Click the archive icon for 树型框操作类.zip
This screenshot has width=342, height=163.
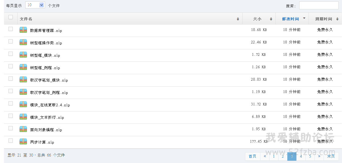pyautogui.click(x=23, y=42)
